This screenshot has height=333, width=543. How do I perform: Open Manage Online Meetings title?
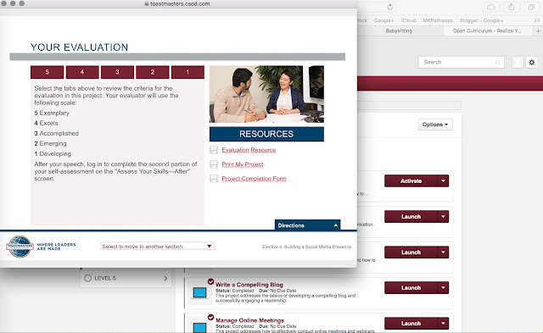tap(249, 320)
